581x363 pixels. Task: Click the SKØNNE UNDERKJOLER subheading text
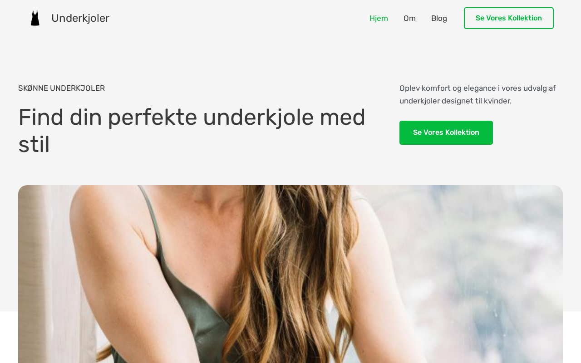61,88
